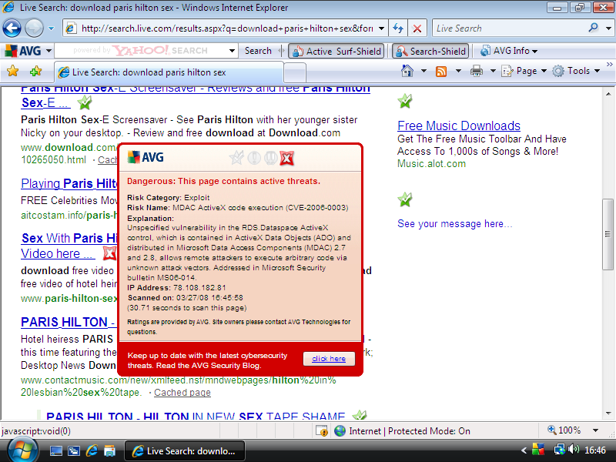
Task: Open the 'Playing Paris Hilt...' search result
Action: (x=69, y=183)
